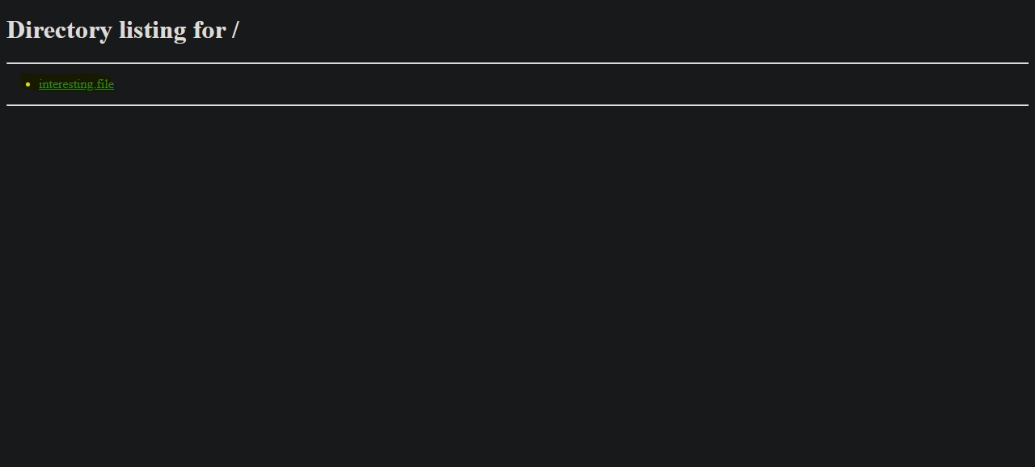Select the "interesting" part of the file link

click(65, 84)
